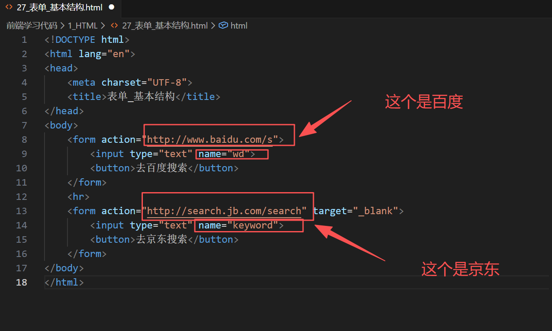Click lang="en" attribute on line 2

104,54
